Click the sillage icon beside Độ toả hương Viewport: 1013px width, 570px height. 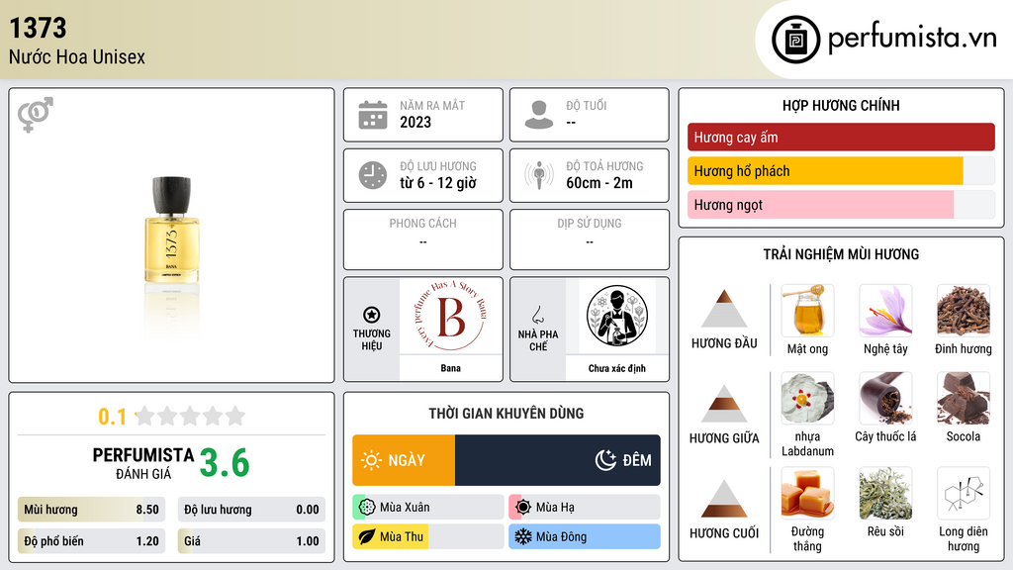pyautogui.click(x=539, y=175)
